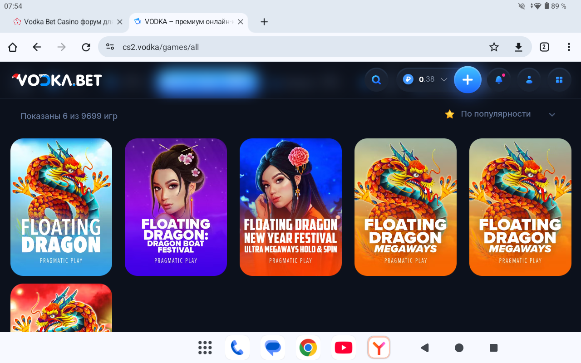Open the site search magnifier icon
This screenshot has height=363, width=581.
click(x=376, y=80)
